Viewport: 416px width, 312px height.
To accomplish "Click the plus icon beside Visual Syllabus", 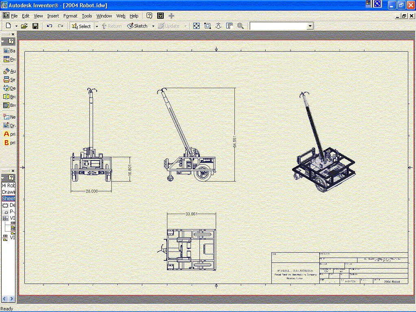I will point(171,16).
